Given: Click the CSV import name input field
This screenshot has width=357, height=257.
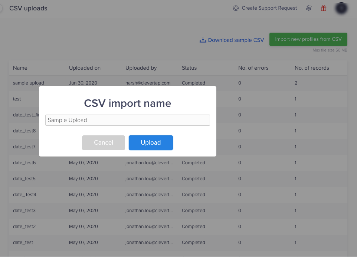Looking at the screenshot, I should coord(127,120).
